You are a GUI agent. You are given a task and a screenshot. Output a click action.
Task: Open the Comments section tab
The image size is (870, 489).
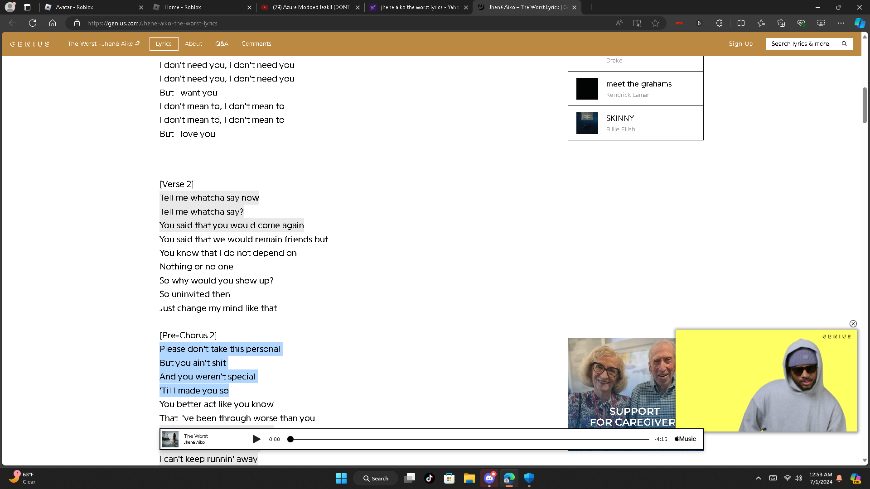[256, 44]
